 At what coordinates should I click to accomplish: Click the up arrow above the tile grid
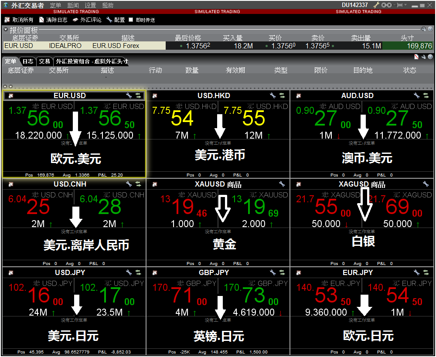tap(5, 86)
